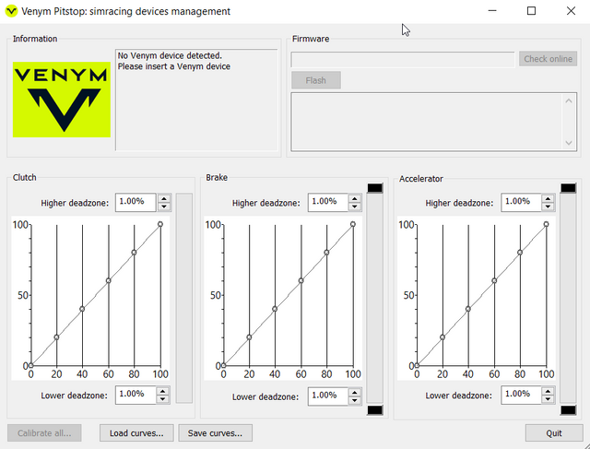
Task: Click the firmware version text field
Action: click(402, 59)
